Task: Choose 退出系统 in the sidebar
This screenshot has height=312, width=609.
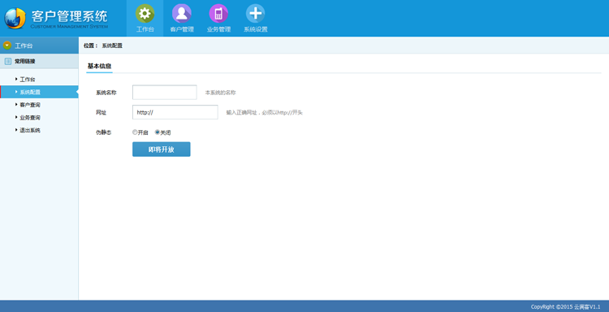Action: pyautogui.click(x=30, y=131)
